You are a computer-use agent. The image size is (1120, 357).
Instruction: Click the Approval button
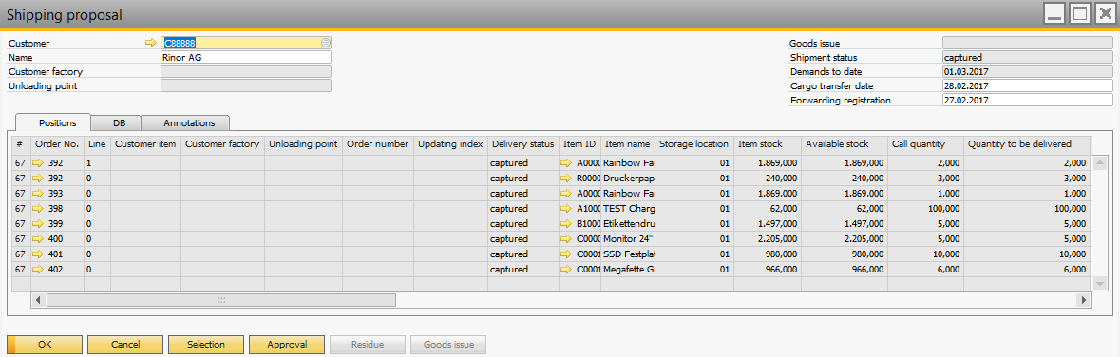click(x=287, y=344)
